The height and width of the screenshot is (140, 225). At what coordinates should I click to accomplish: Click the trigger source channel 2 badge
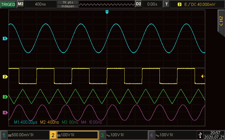pos(179,4)
